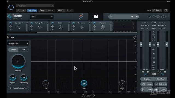Click the Speed knob
This screenshot has height=98, width=175.
[13, 78]
